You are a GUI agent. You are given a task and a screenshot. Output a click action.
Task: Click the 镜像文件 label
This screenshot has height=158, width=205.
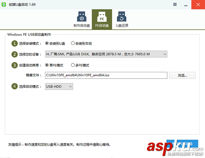point(33,75)
